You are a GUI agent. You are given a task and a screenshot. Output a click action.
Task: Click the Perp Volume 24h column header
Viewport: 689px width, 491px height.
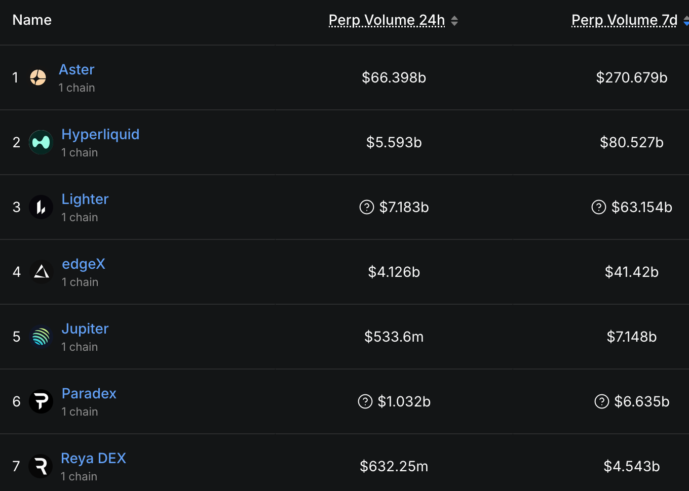coord(387,20)
